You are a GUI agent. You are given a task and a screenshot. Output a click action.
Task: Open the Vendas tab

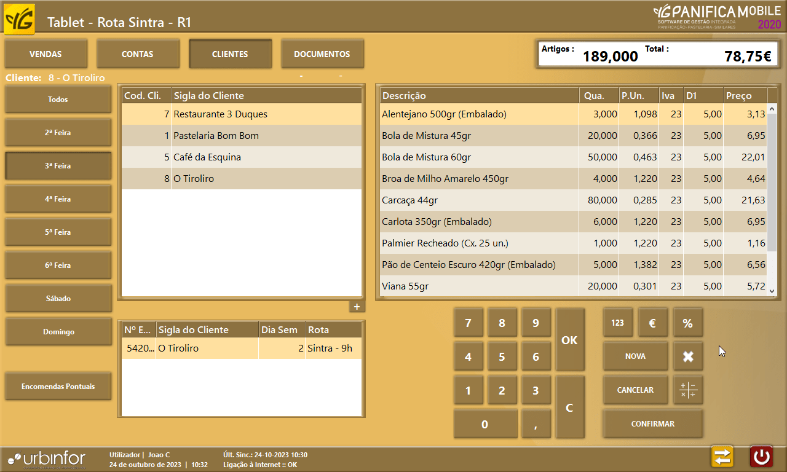(45, 54)
